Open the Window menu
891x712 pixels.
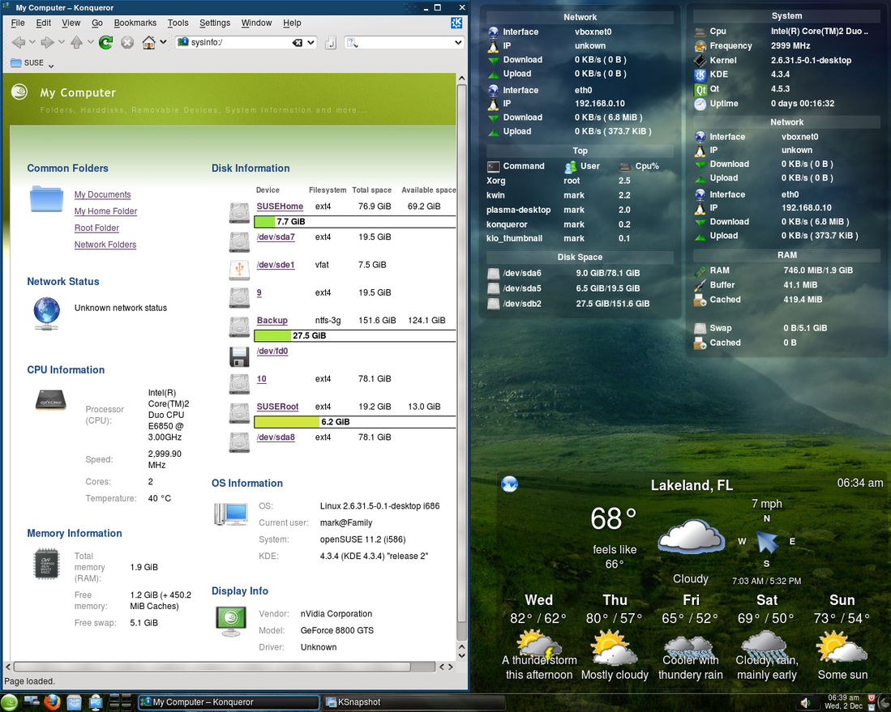click(256, 23)
